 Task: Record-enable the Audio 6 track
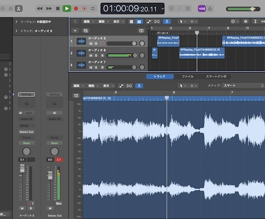pyautogui.click(x=103, y=55)
